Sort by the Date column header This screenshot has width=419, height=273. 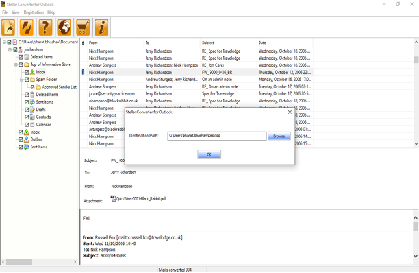(x=285, y=43)
